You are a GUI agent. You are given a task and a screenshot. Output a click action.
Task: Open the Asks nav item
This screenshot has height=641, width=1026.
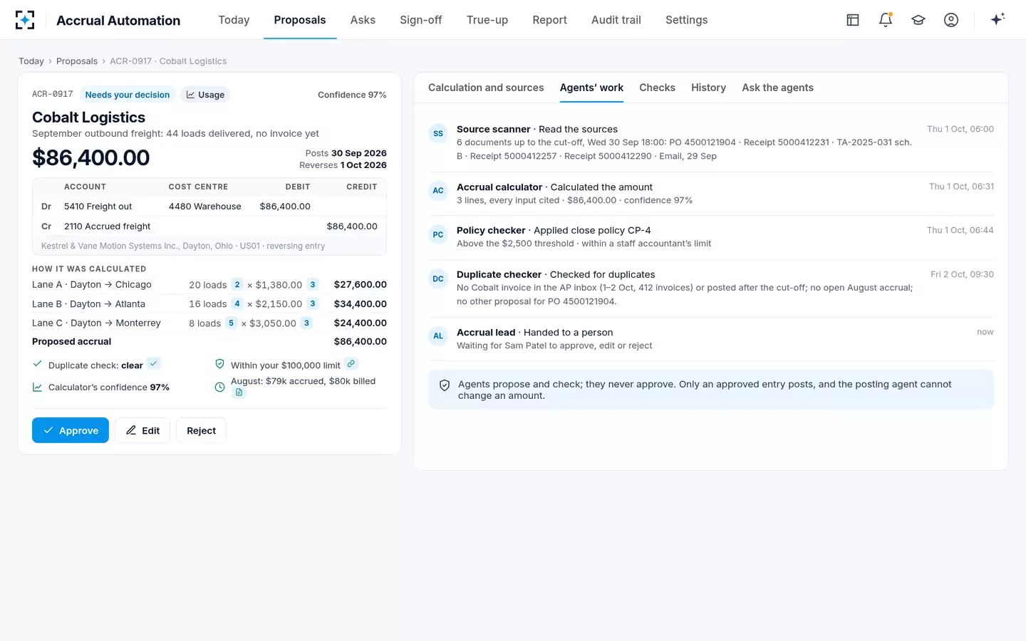point(363,20)
